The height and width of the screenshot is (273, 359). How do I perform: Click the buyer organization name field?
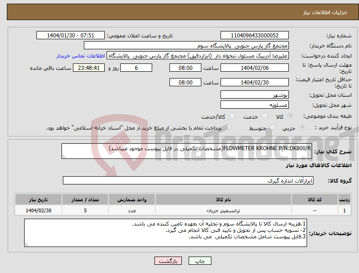tap(186, 45)
